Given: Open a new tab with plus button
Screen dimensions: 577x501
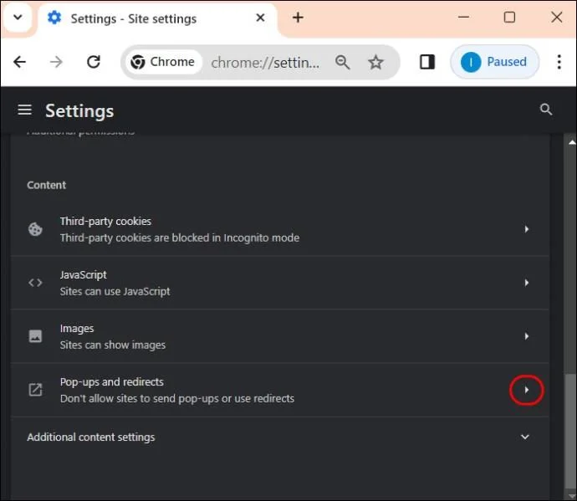Looking at the screenshot, I should 298,18.
